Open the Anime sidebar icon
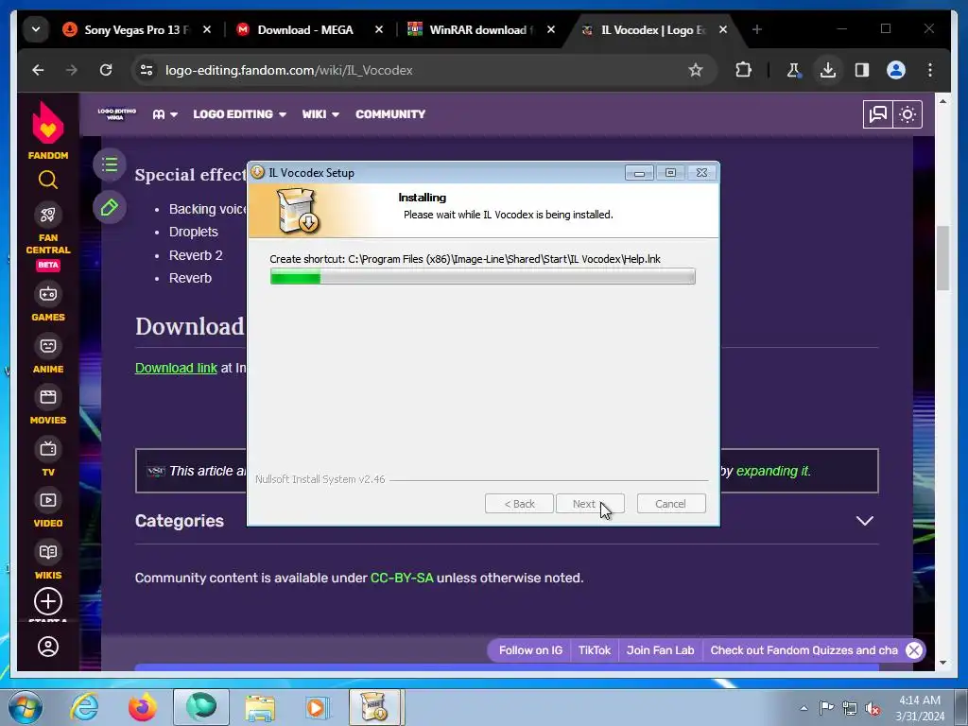The width and height of the screenshot is (968, 726). pos(47,346)
